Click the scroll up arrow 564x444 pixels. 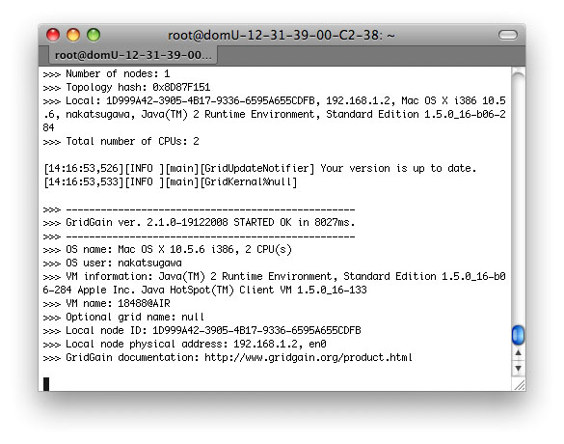518,353
